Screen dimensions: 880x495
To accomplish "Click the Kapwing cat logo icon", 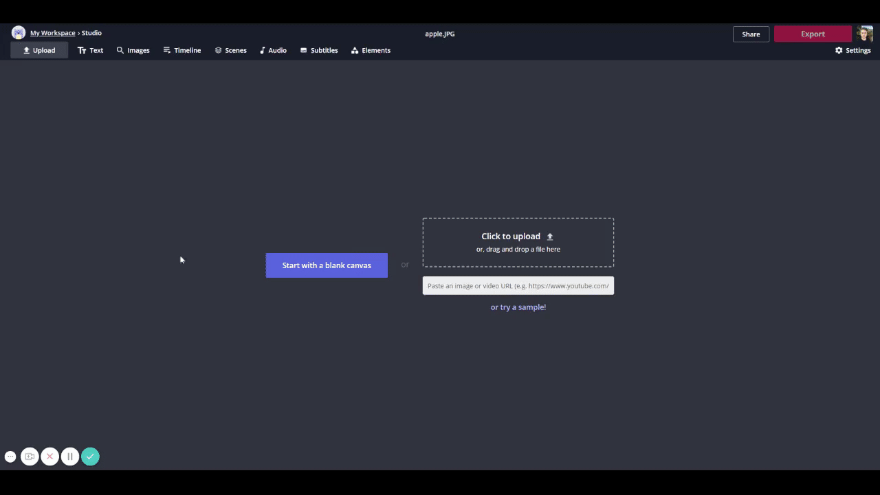I will (19, 33).
